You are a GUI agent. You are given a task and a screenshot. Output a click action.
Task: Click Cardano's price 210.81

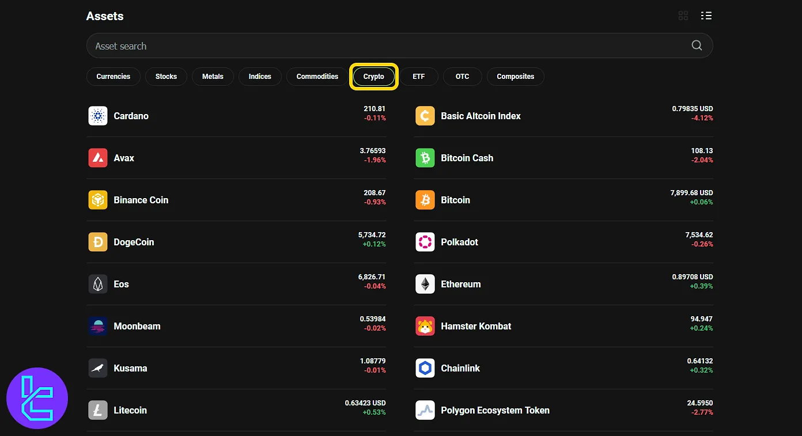tap(374, 108)
